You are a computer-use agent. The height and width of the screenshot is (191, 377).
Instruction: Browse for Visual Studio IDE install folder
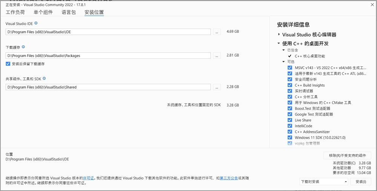click(x=217, y=32)
